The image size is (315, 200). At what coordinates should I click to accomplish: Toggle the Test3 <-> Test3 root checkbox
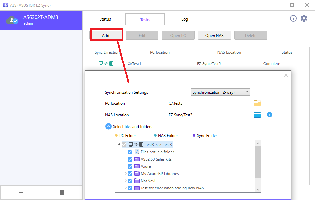point(124,145)
